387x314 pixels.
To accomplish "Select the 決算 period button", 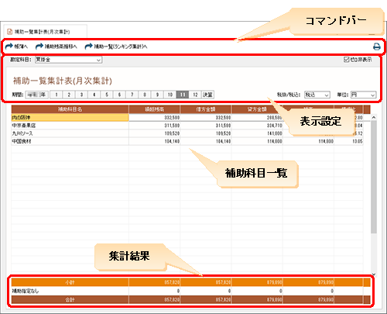I will pos(207,95).
